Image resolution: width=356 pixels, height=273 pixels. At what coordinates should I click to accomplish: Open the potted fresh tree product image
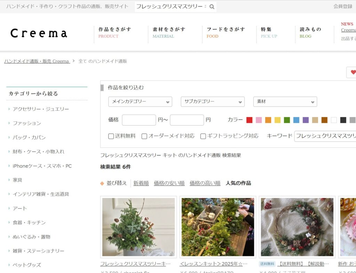tap(138, 227)
